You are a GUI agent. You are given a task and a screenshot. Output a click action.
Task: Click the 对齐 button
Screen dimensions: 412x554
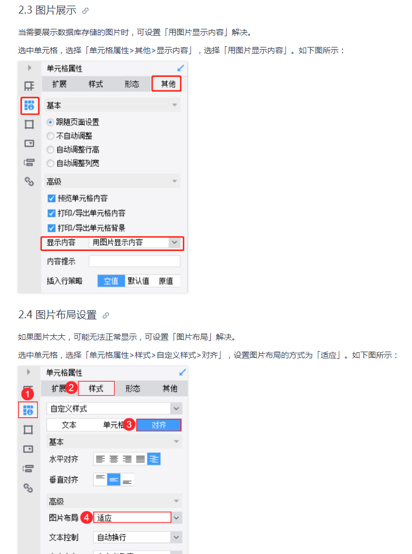pos(159,425)
